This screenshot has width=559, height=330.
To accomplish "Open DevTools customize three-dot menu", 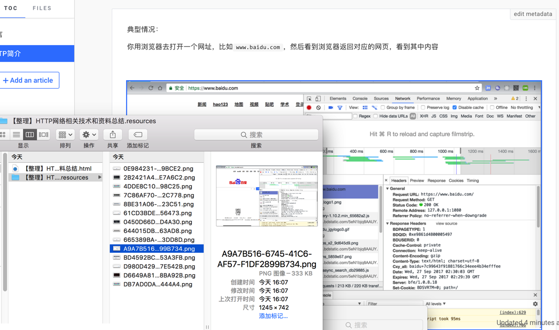I will (526, 98).
